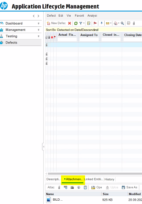This screenshot has width=142, height=204.
Task: Click the Modified column header in attachments
Action: tap(135, 194)
